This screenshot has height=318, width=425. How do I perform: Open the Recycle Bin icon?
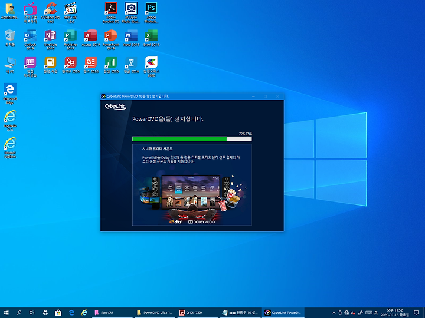(x=10, y=38)
